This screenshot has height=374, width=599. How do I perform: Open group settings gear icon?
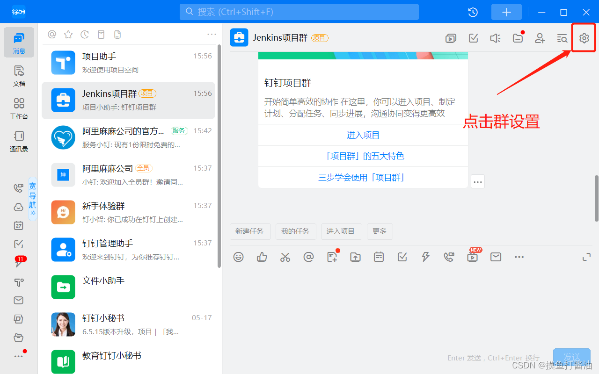click(584, 38)
